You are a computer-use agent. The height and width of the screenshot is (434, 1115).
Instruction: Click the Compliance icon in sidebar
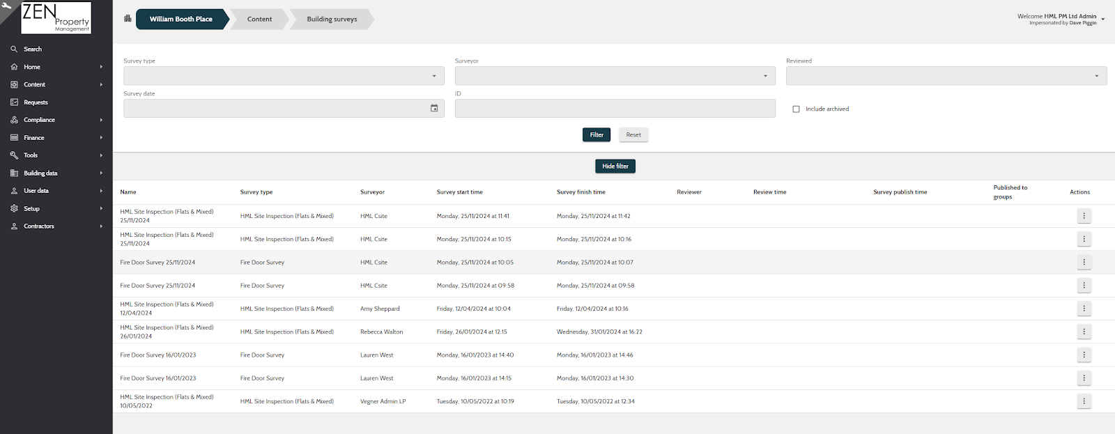[x=14, y=120]
